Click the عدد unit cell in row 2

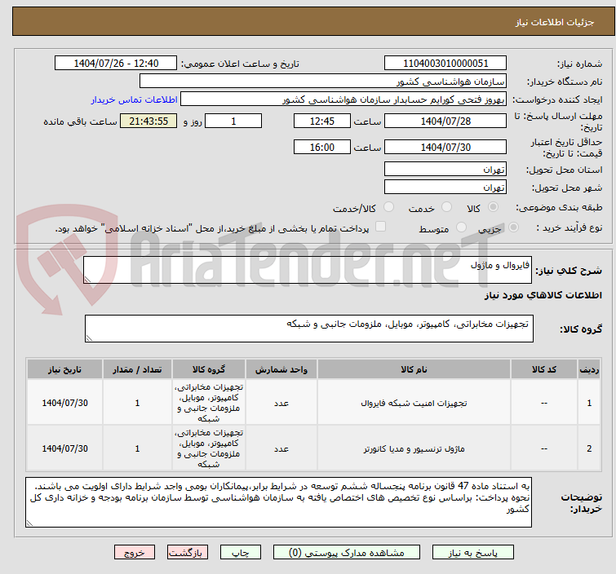[x=281, y=448]
